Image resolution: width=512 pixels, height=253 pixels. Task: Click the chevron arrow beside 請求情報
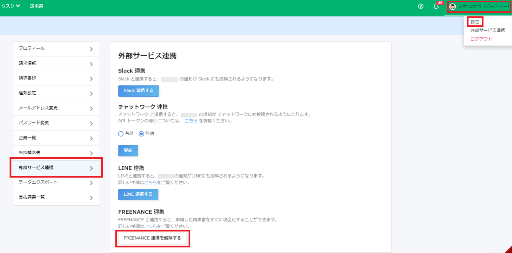pyautogui.click(x=91, y=64)
